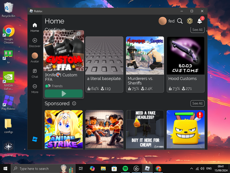The width and height of the screenshot is (230, 173).
Task: Open the Robux balance icon
Action: [x=190, y=21]
